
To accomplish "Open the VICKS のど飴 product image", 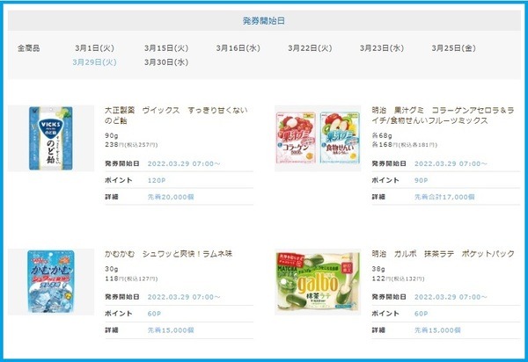I will point(51,138).
